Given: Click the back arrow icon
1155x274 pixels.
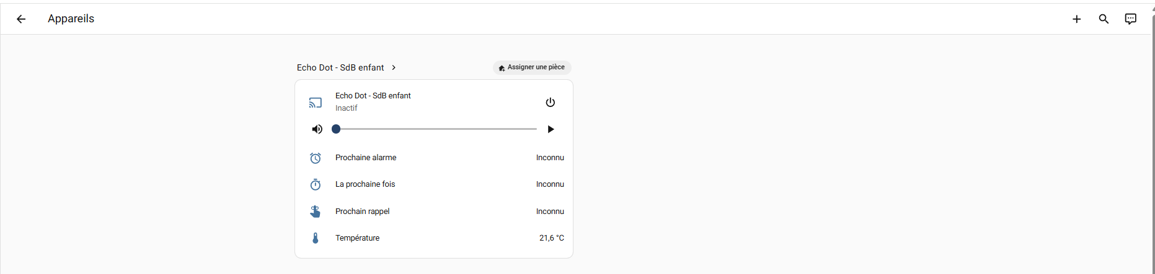Looking at the screenshot, I should (x=21, y=19).
